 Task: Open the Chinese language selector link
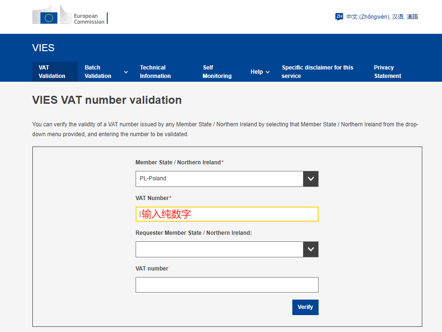point(382,16)
